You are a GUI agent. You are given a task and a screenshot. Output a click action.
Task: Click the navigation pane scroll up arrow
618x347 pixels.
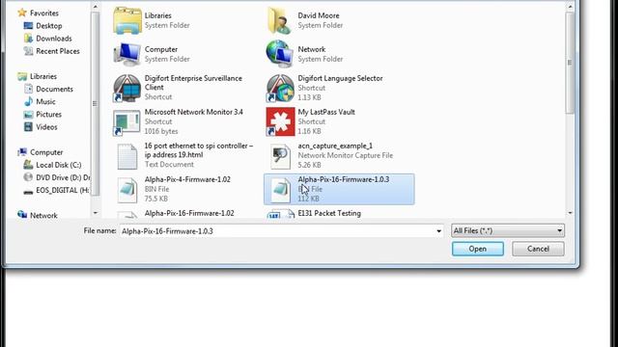[x=95, y=7]
